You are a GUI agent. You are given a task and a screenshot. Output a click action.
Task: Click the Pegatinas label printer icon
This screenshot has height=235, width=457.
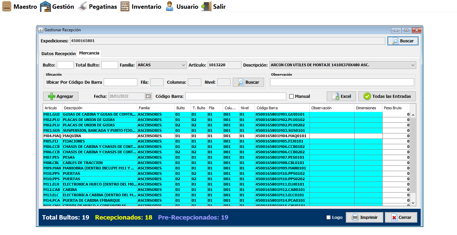point(82,6)
